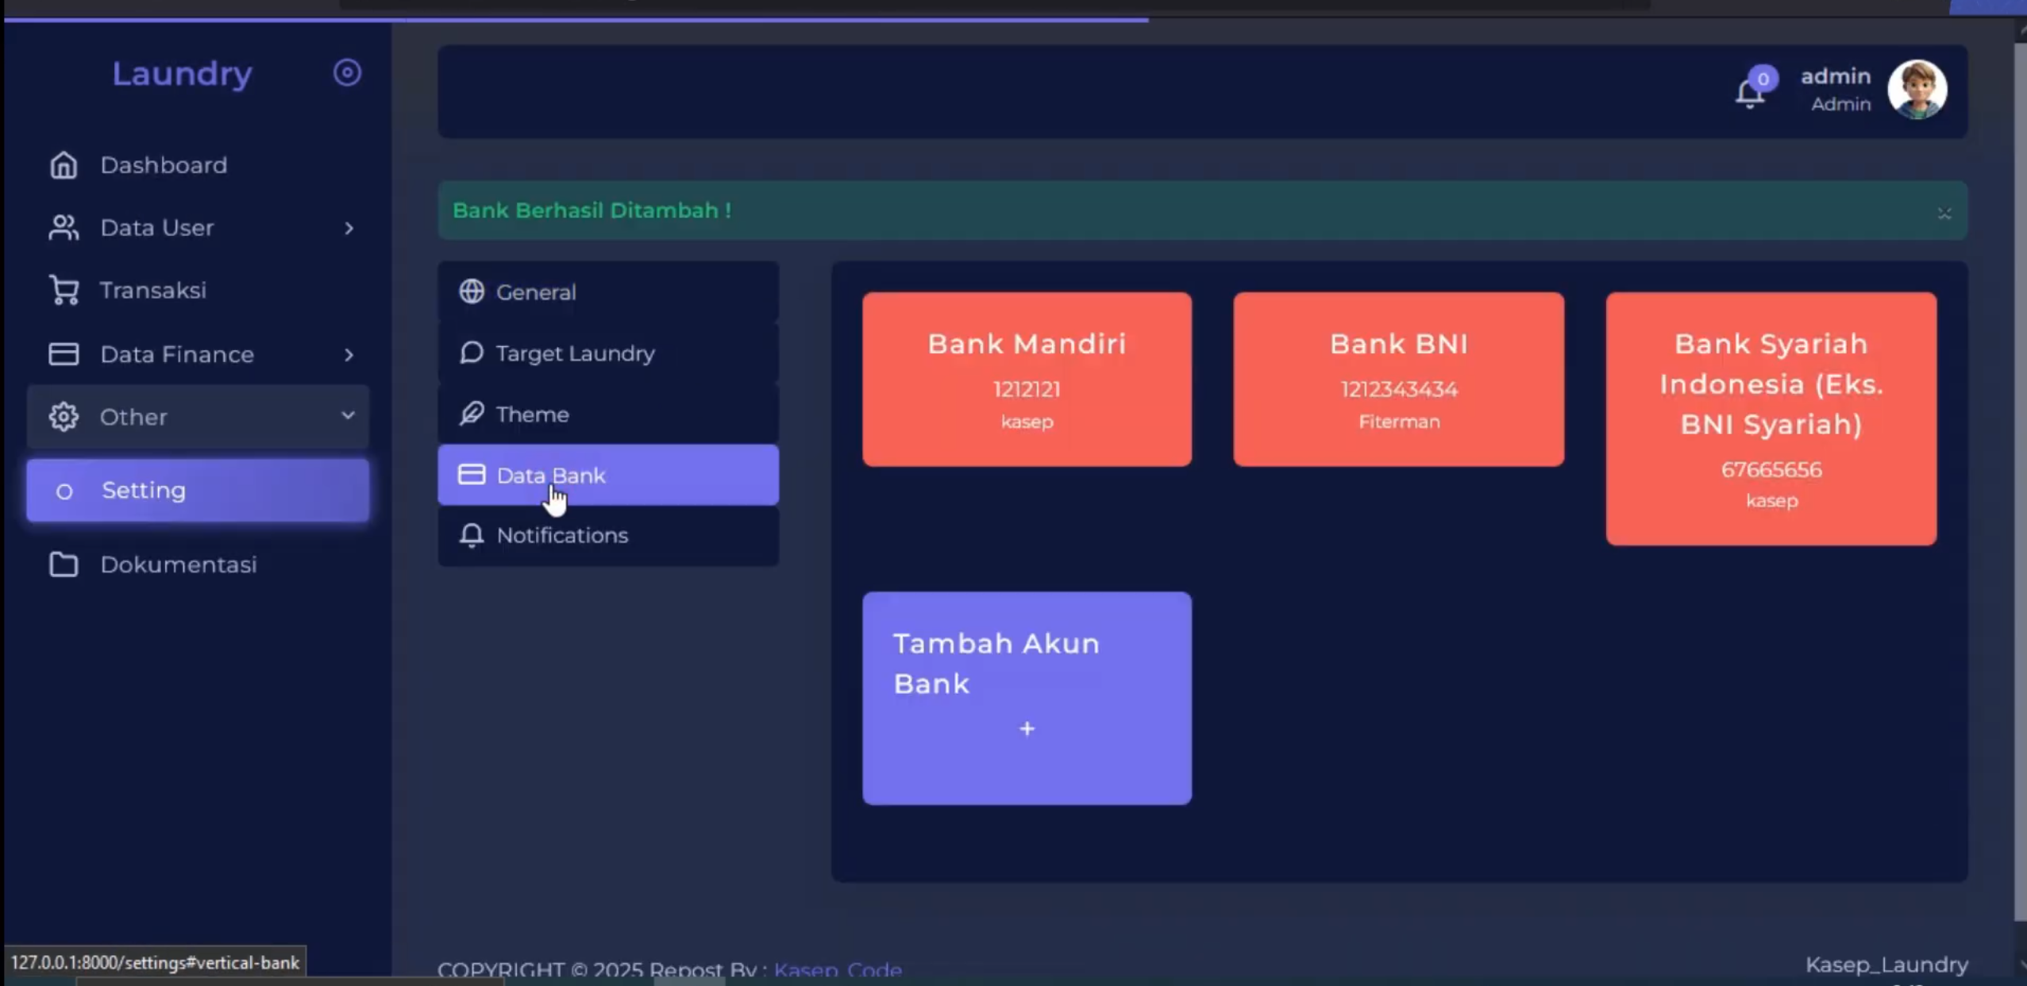Click the Kasep_Laundry footer text
The height and width of the screenshot is (986, 2027).
[1886, 965]
